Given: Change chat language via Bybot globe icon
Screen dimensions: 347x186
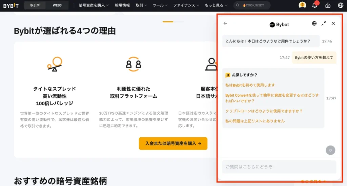Looking at the screenshot, I should pos(314,23).
